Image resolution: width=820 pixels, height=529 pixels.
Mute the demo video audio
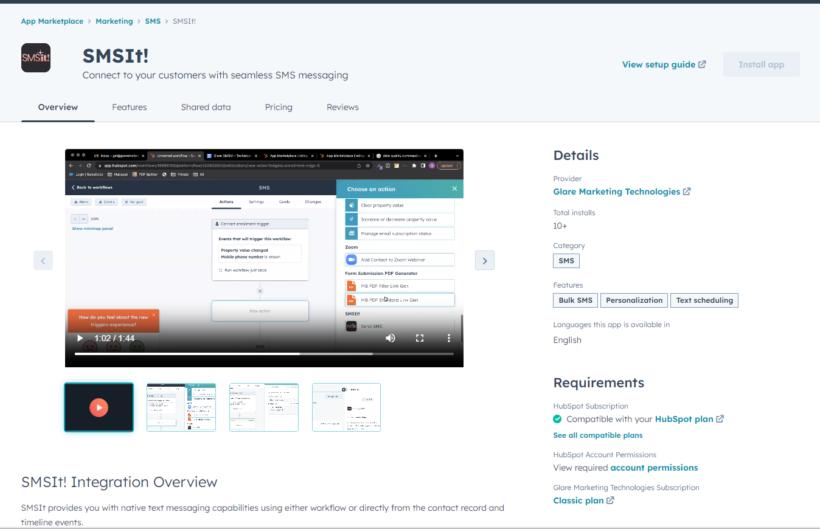coord(391,337)
